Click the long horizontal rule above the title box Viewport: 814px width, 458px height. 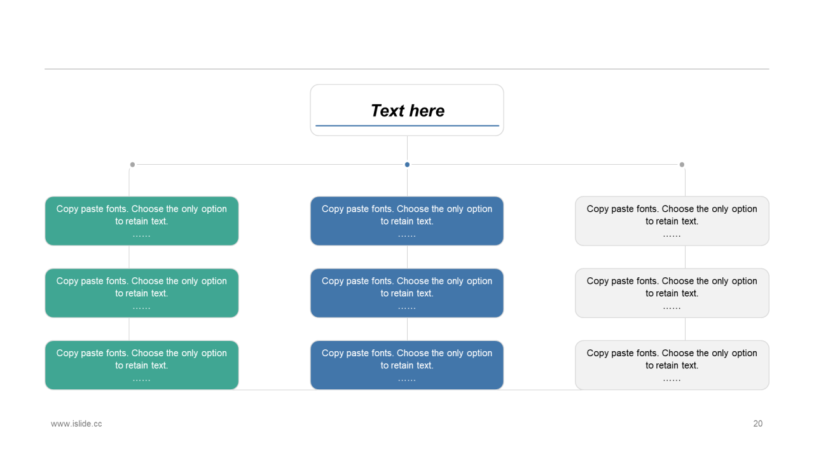407,69
